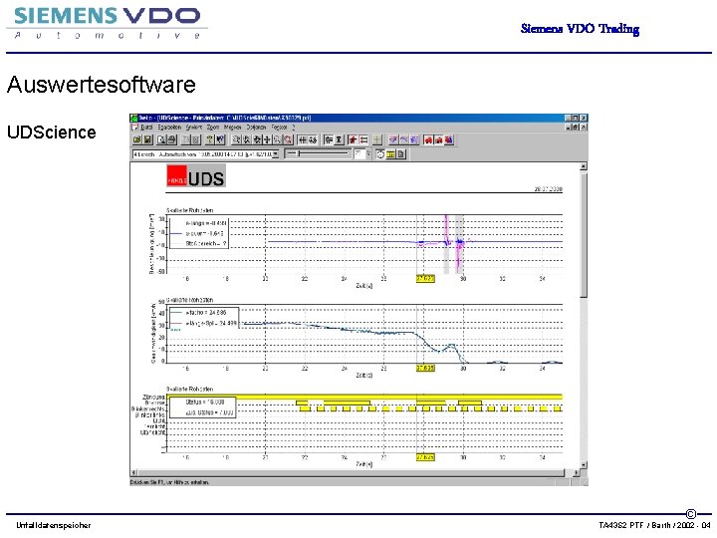Open the Bearbeiten menu
The width and height of the screenshot is (717, 538).
pyautogui.click(x=169, y=128)
